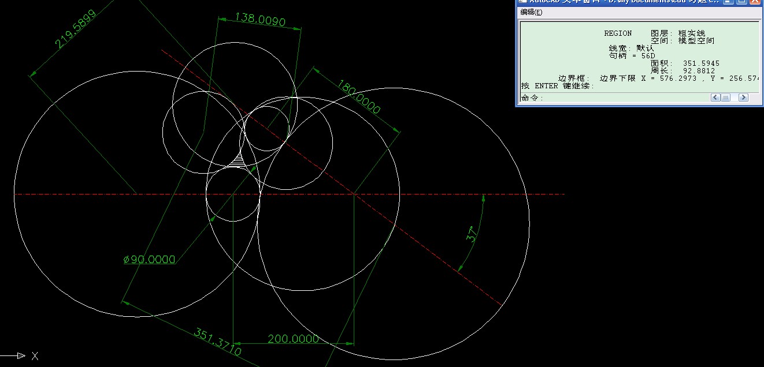Click the UCS X axis icon
764x367 pixels.
20,356
